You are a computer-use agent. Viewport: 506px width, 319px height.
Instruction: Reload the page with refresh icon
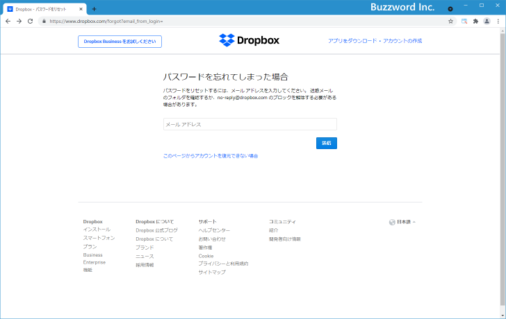[31, 21]
